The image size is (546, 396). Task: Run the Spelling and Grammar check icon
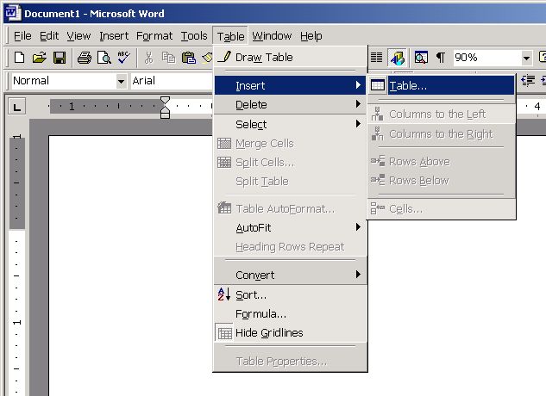click(123, 58)
